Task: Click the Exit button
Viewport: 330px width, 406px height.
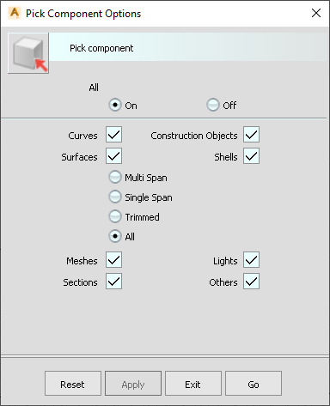Action: pyautogui.click(x=193, y=384)
